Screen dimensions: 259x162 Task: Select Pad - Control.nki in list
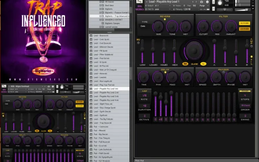(x=109, y=127)
